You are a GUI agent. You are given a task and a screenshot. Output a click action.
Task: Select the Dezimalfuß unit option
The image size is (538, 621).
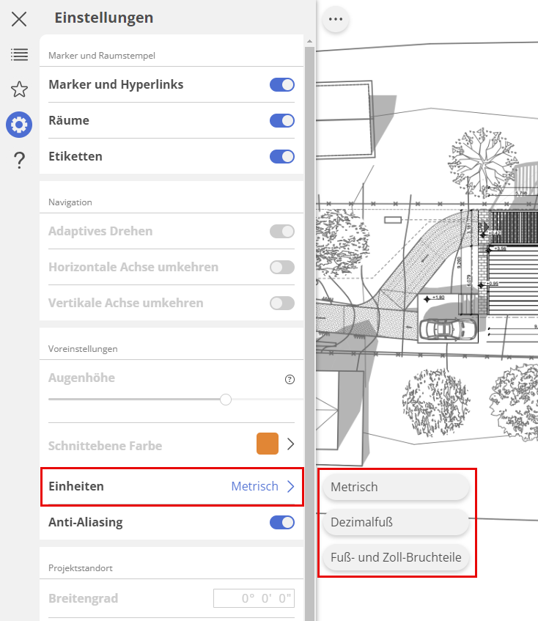396,522
